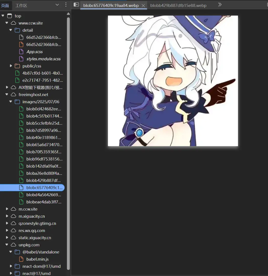Open the styles.module.scss file
The width and height of the screenshot is (268, 276).
pyautogui.click(x=43, y=59)
